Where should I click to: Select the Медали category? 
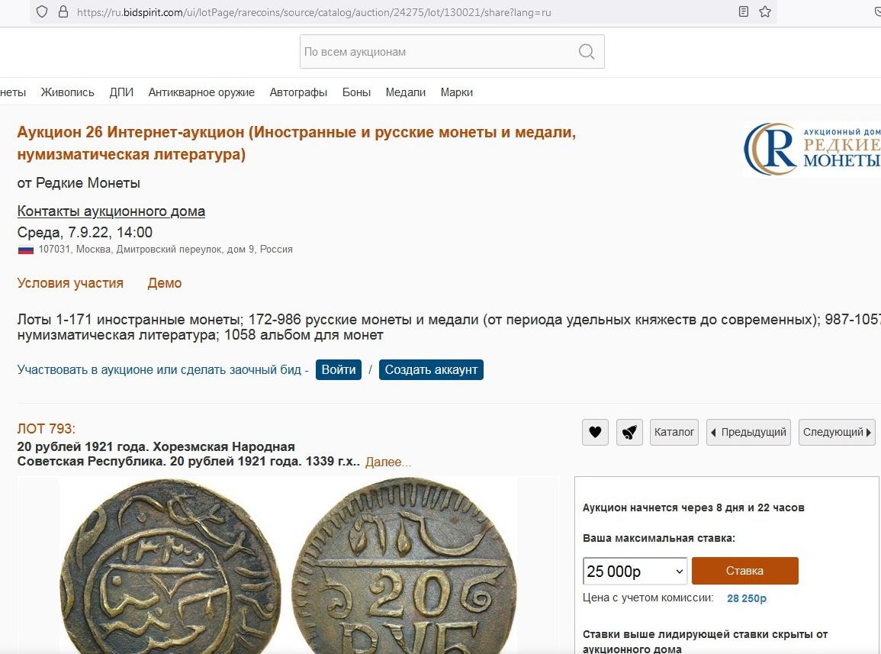coord(405,92)
